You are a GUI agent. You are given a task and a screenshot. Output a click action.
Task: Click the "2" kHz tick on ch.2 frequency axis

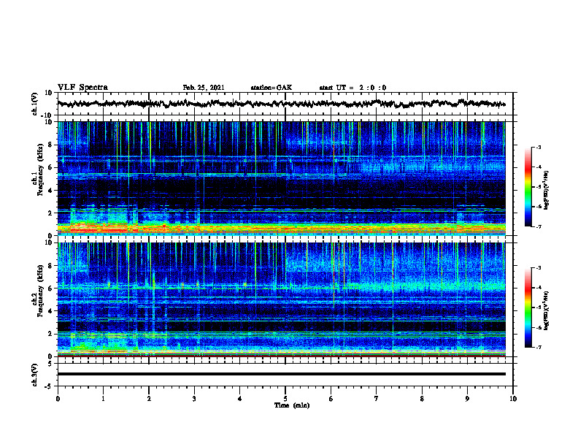point(50,334)
